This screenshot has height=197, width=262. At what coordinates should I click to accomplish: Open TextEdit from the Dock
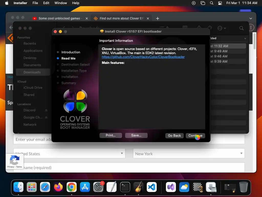click(x=112, y=187)
